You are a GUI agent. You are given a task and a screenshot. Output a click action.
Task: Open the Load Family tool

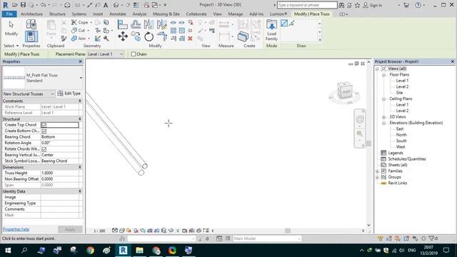tap(271, 30)
